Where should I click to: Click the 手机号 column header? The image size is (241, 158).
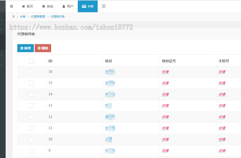tap(224, 61)
